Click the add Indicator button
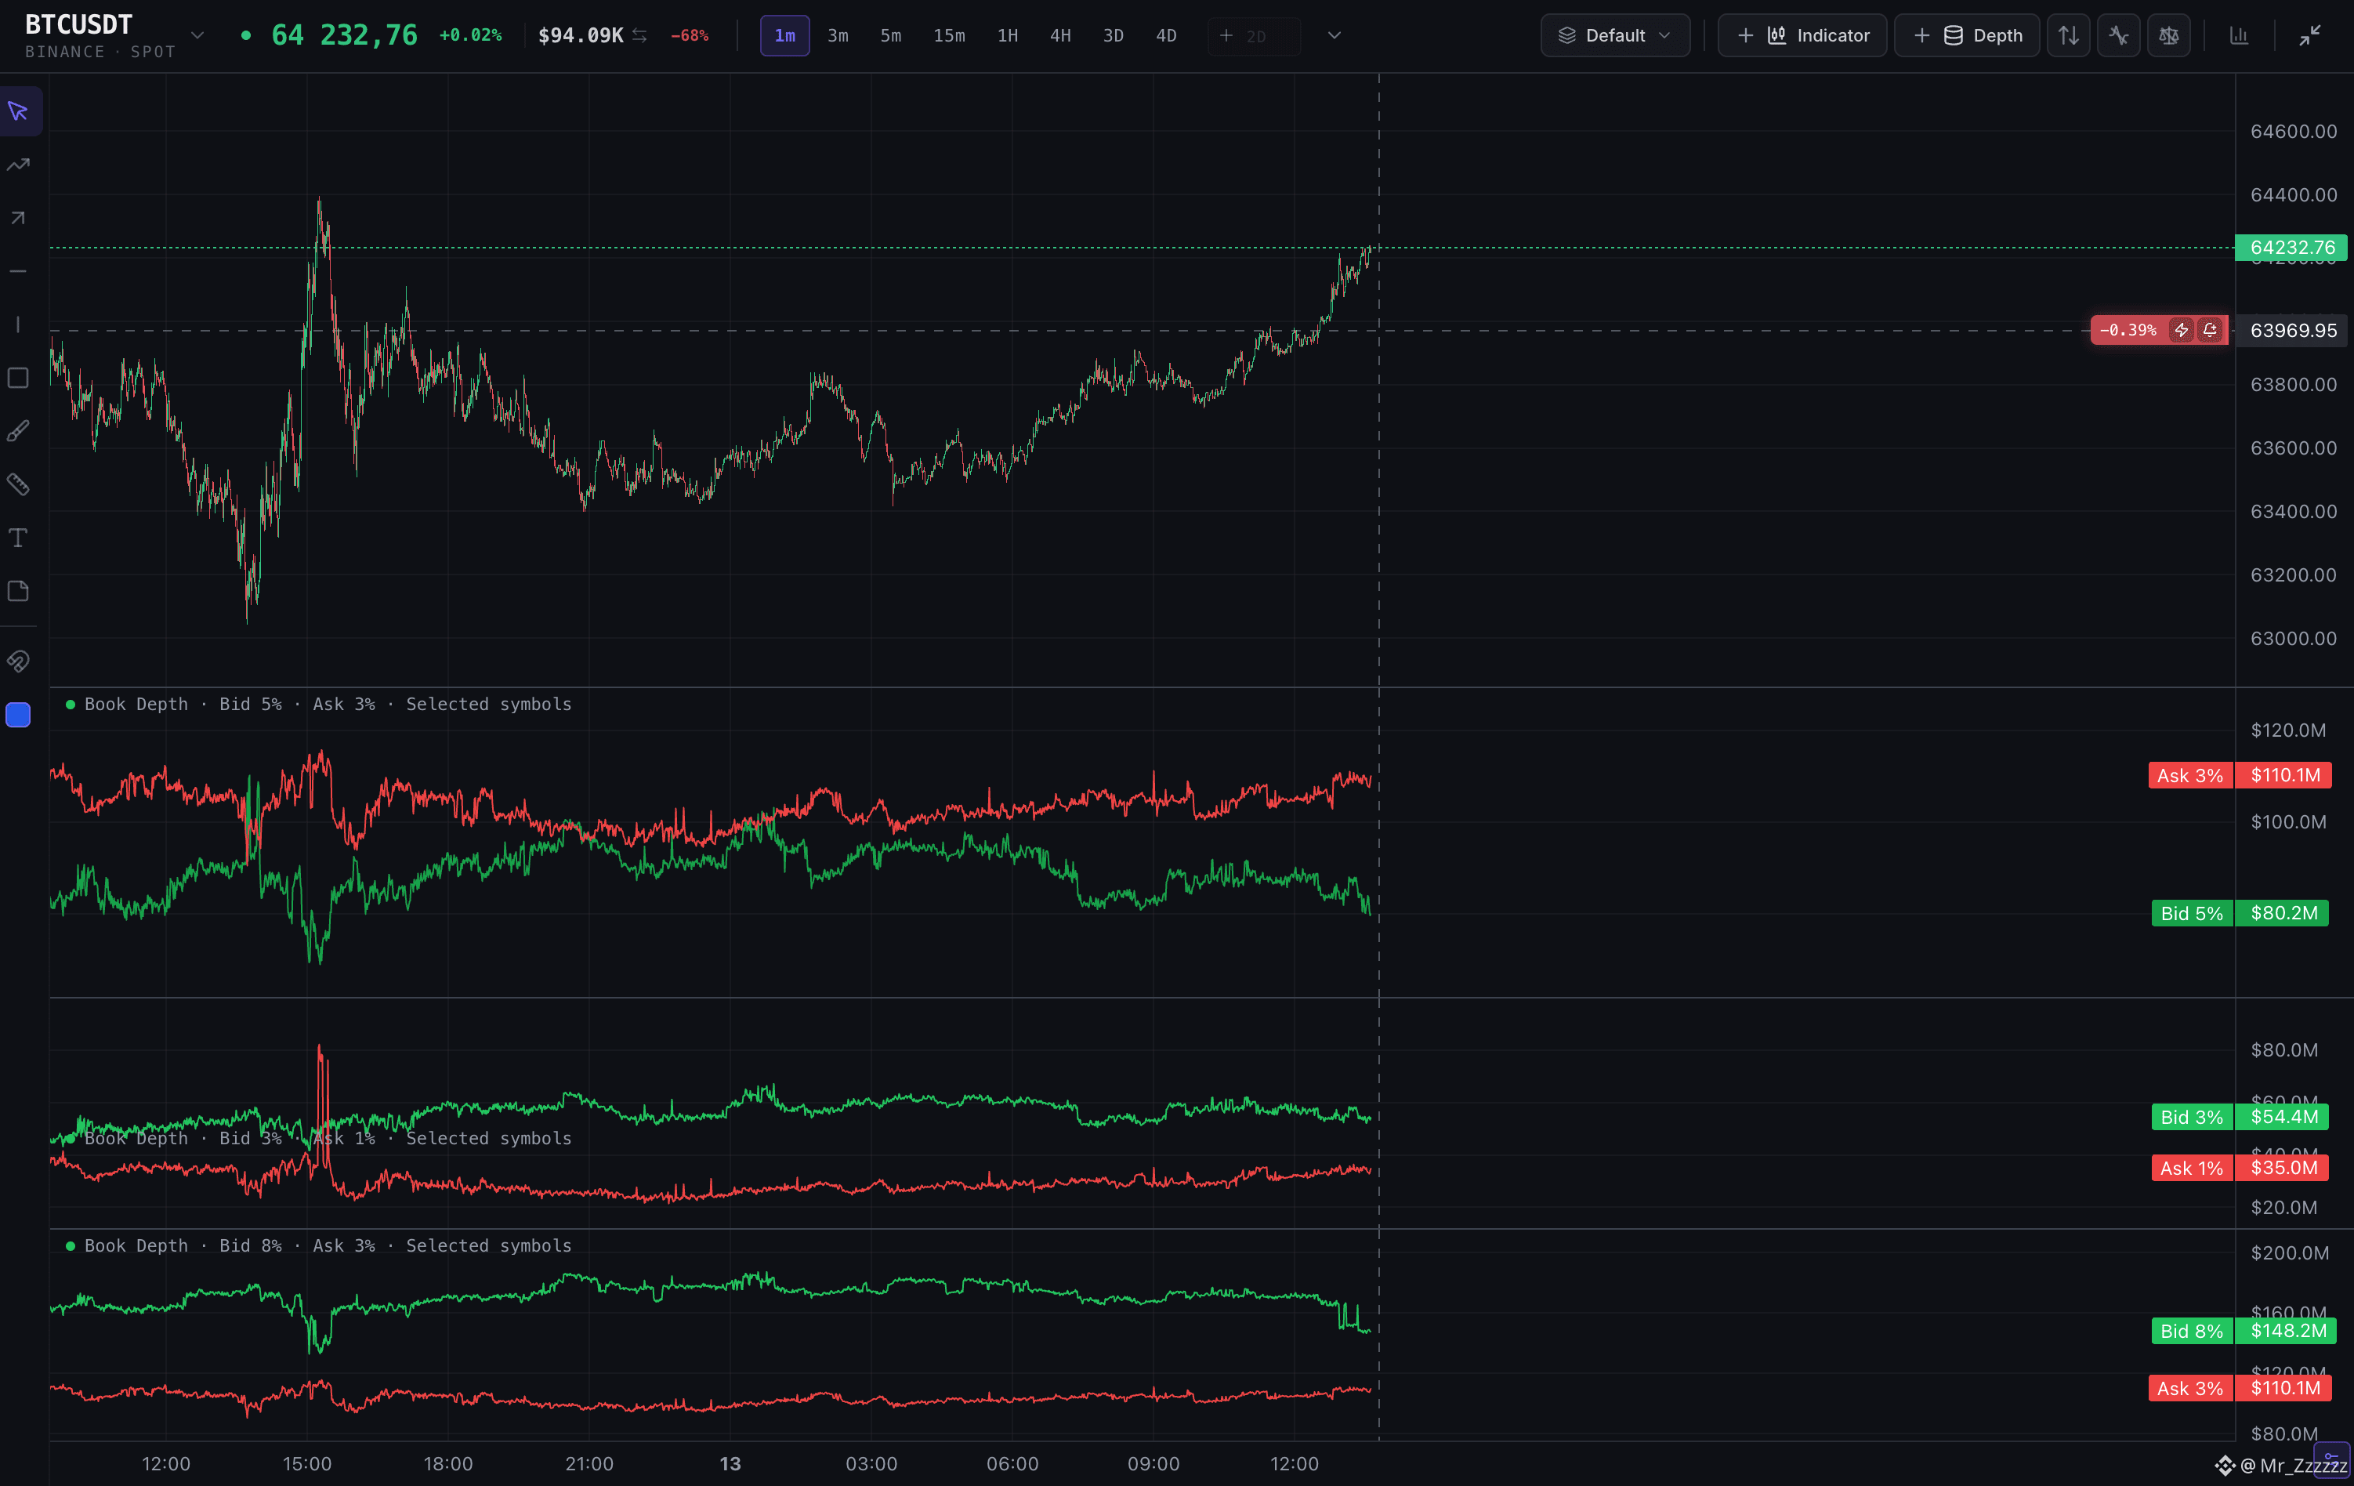The height and width of the screenshot is (1486, 2354). [x=1802, y=35]
